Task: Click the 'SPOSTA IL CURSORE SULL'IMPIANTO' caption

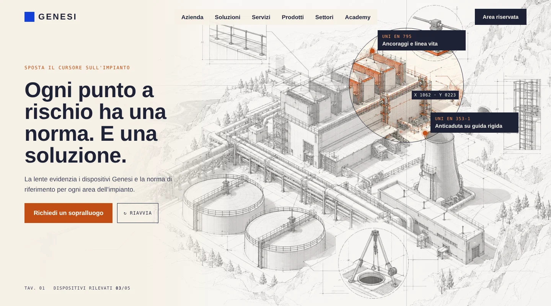Action: [x=77, y=68]
